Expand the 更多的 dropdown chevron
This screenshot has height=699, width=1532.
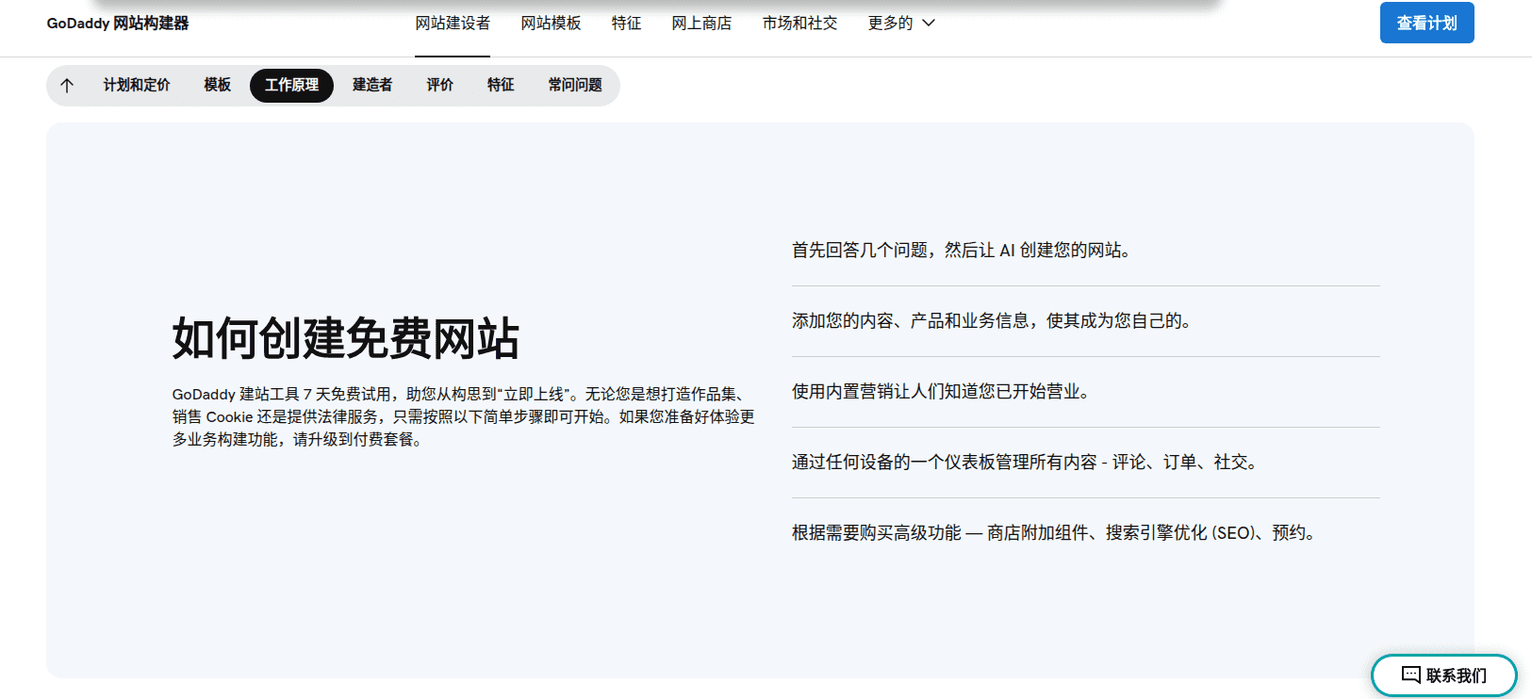(x=929, y=24)
